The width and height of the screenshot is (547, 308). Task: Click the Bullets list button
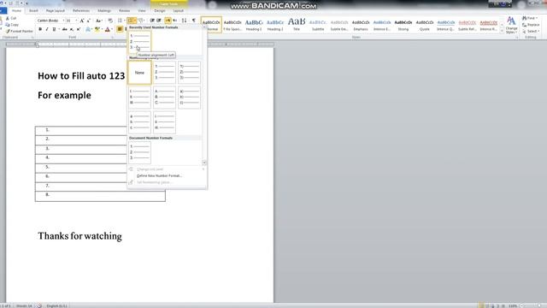point(120,21)
